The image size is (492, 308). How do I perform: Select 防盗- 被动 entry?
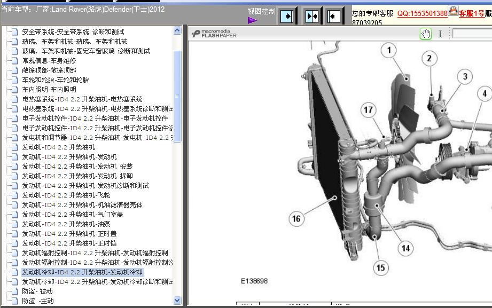[37, 291]
